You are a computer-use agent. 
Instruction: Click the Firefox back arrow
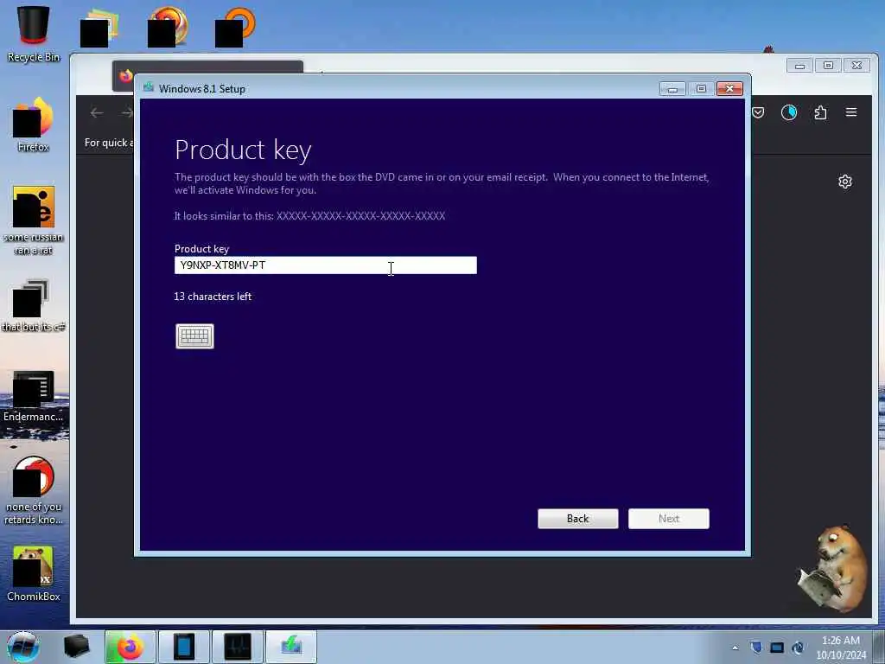coord(97,113)
